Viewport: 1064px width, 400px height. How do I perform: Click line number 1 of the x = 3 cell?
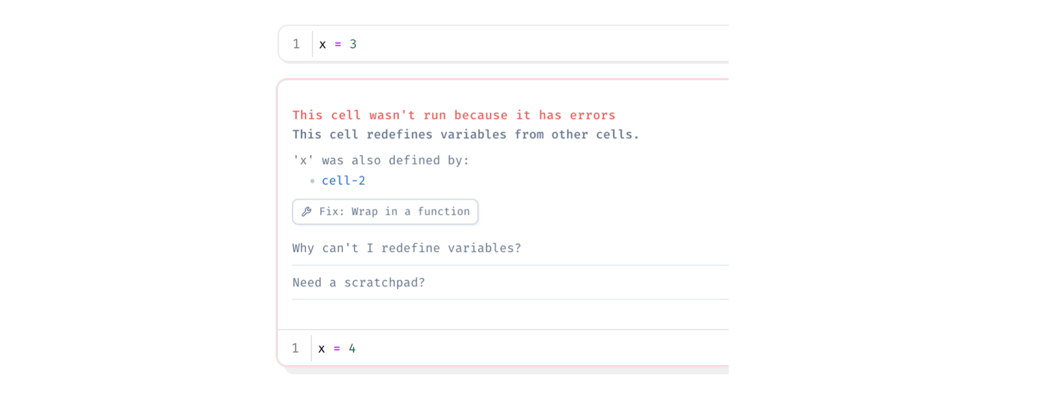coord(296,44)
